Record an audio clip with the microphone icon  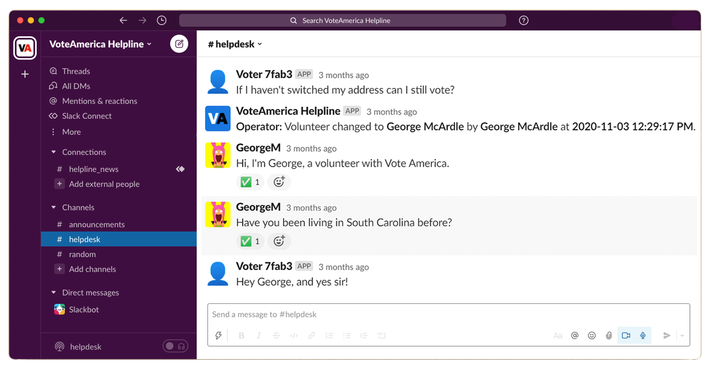tap(642, 335)
